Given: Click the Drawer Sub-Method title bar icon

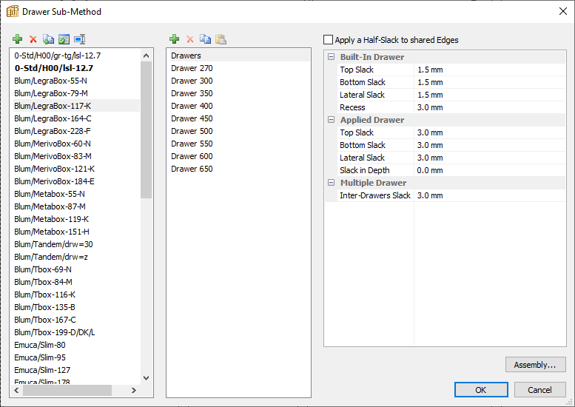Looking at the screenshot, I should [13, 11].
